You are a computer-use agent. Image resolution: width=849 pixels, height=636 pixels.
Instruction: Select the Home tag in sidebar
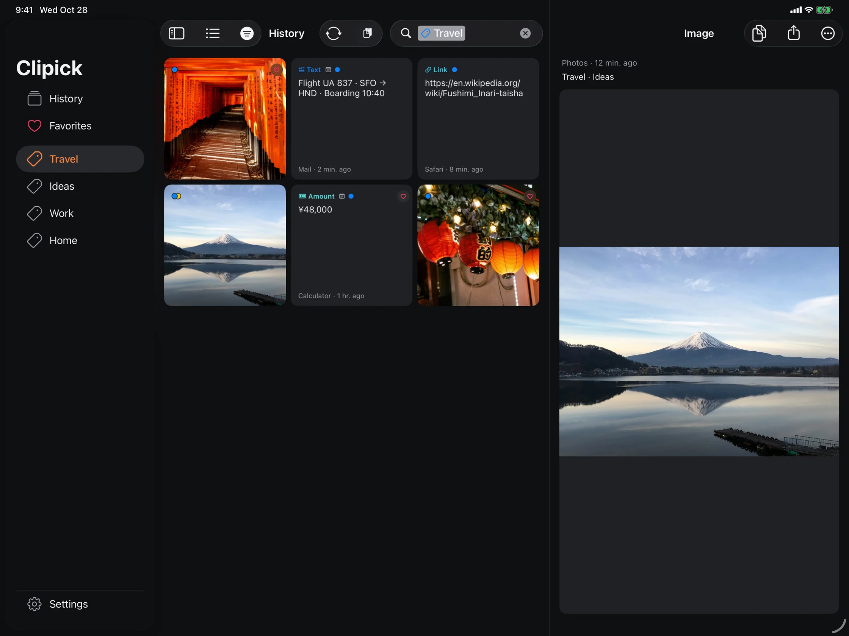[80, 240]
